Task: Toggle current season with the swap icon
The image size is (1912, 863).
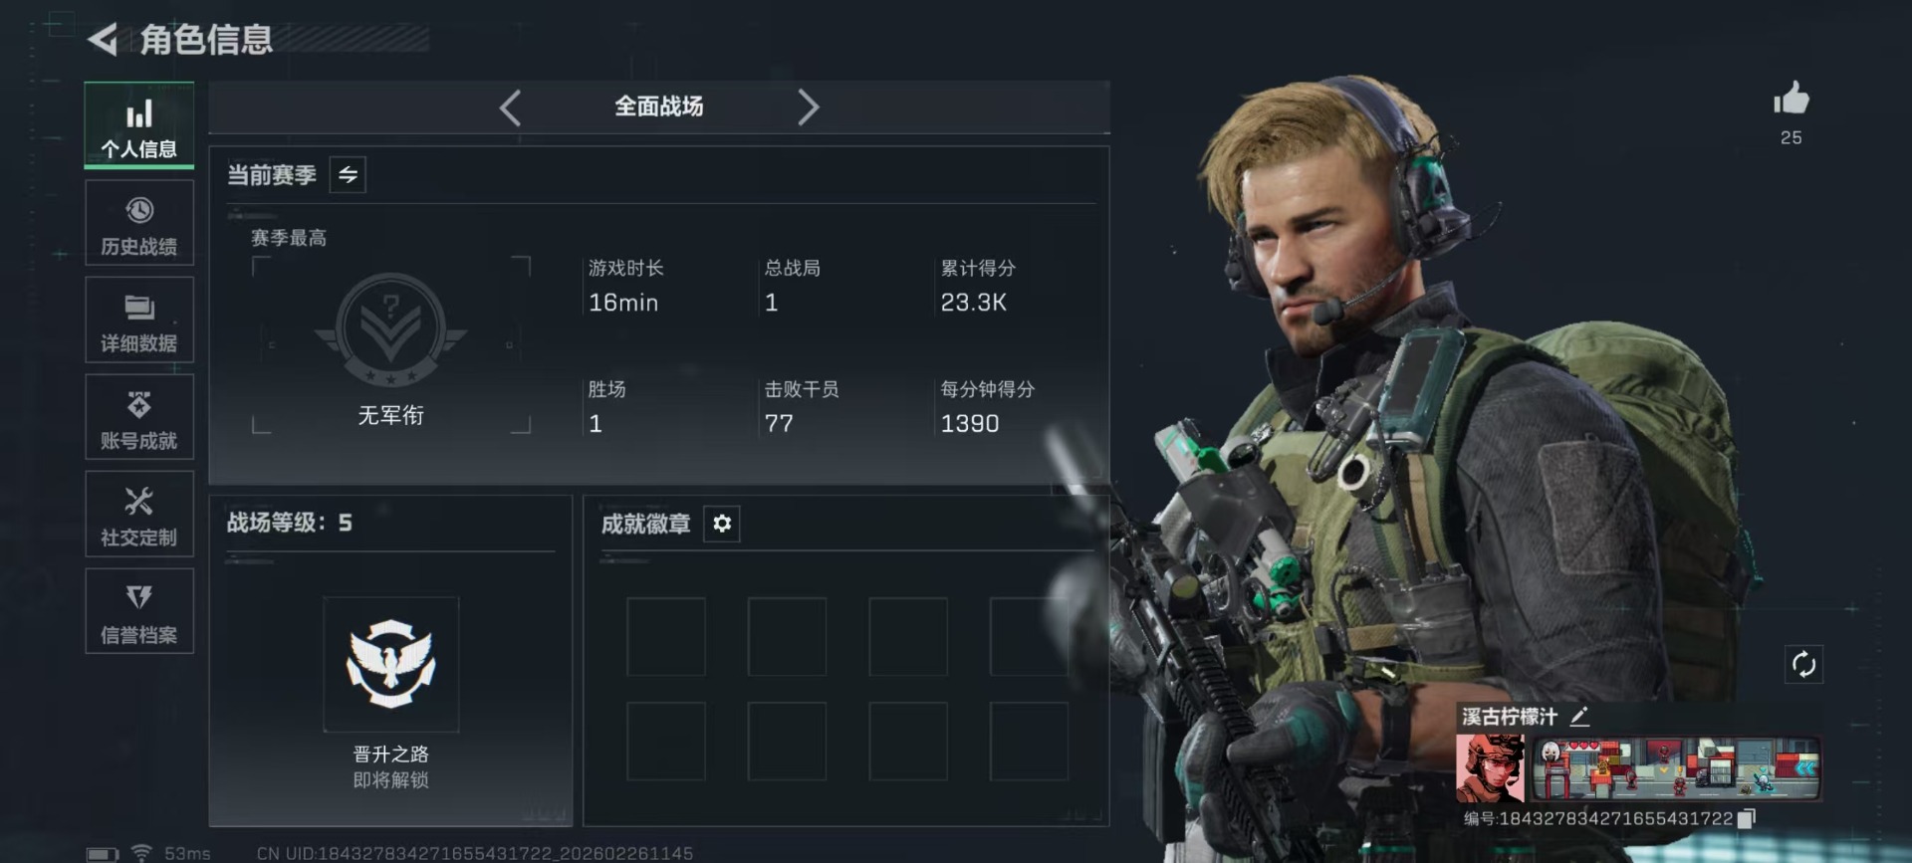Action: pyautogui.click(x=348, y=175)
